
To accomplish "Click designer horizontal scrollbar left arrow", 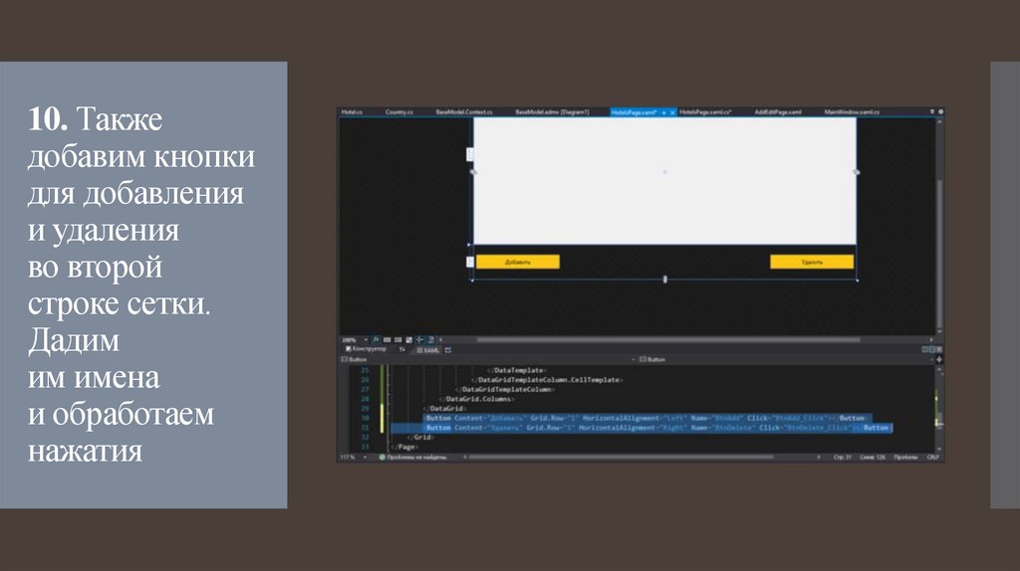I will (441, 340).
